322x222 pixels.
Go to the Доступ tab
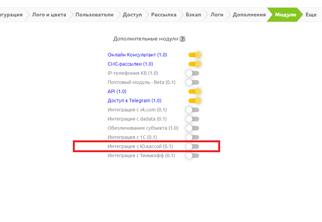[132, 15]
